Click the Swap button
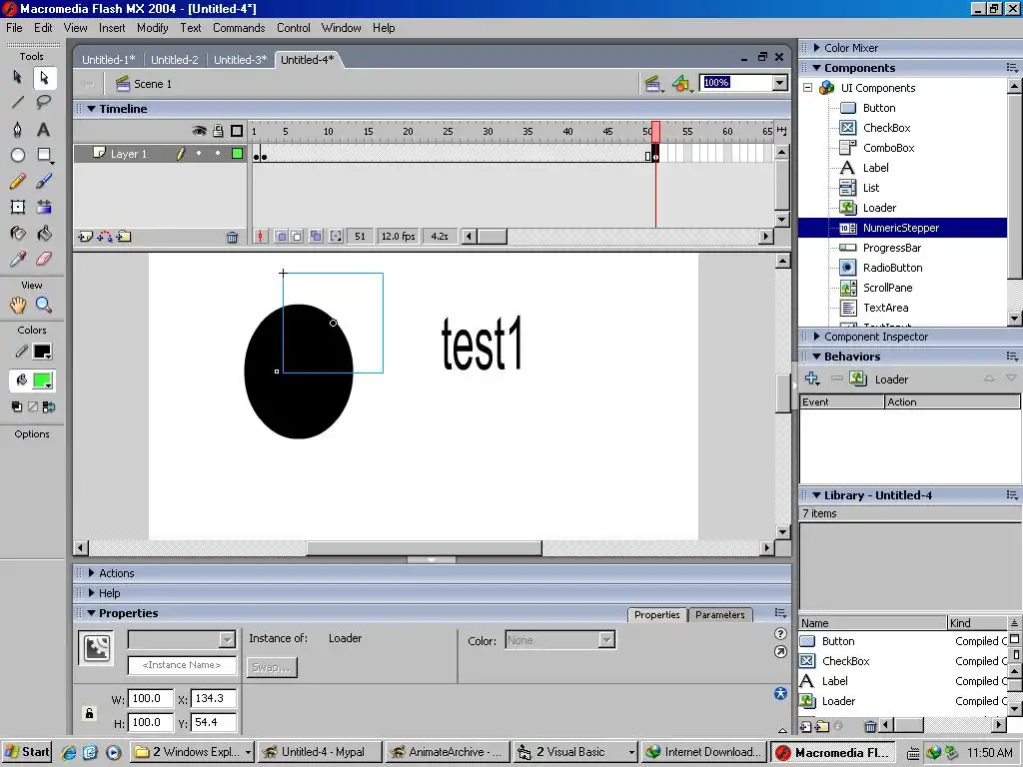Screen dimensions: 1023x767 [272, 667]
